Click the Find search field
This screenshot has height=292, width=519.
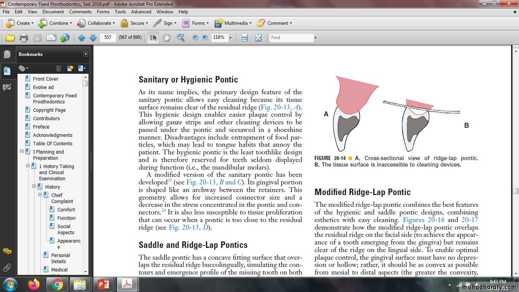tap(291, 38)
